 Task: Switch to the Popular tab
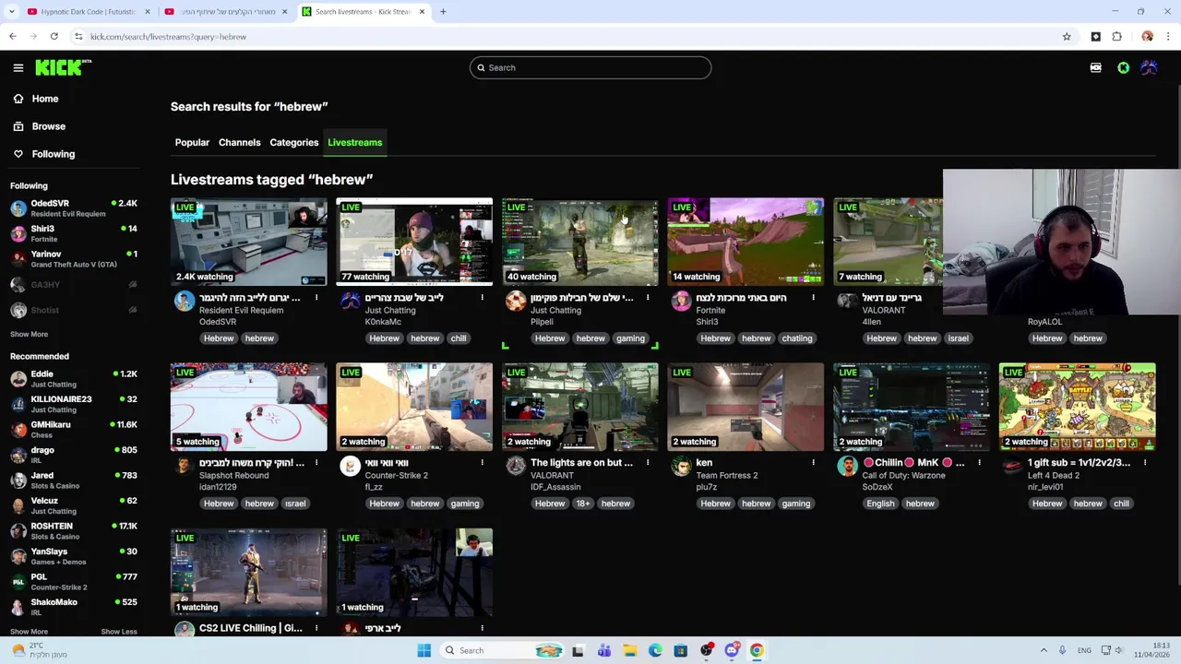click(192, 143)
